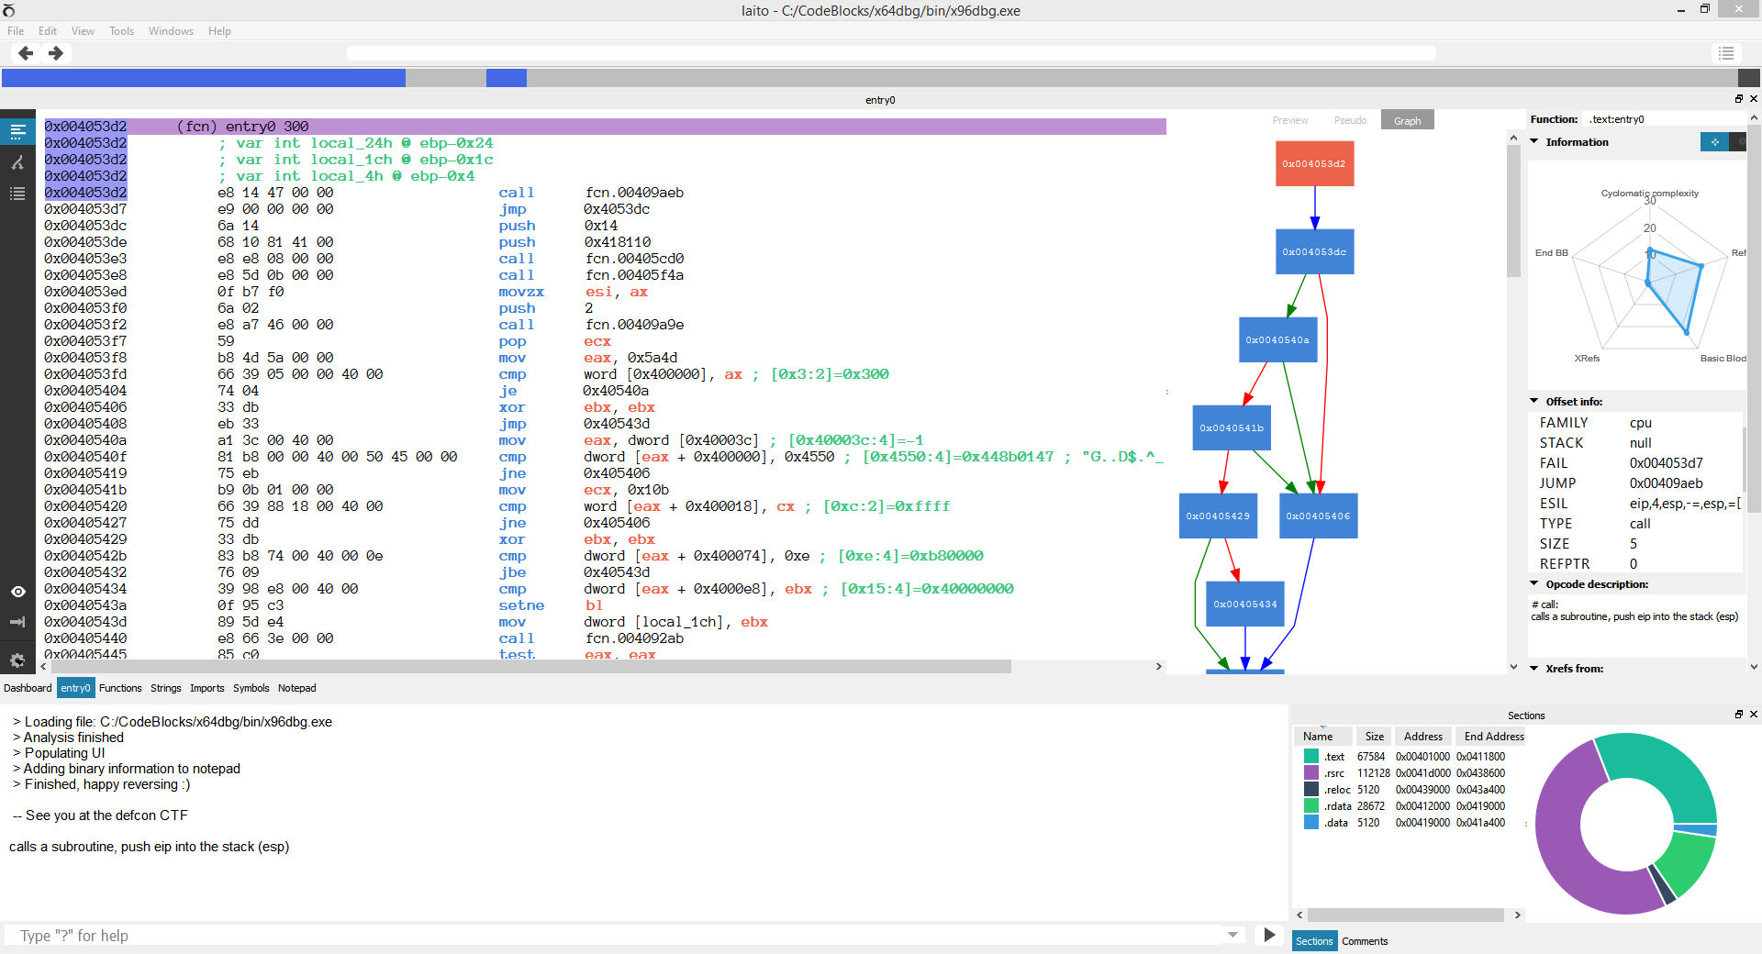Open the Tools menu
This screenshot has height=954, width=1762.
tap(121, 30)
